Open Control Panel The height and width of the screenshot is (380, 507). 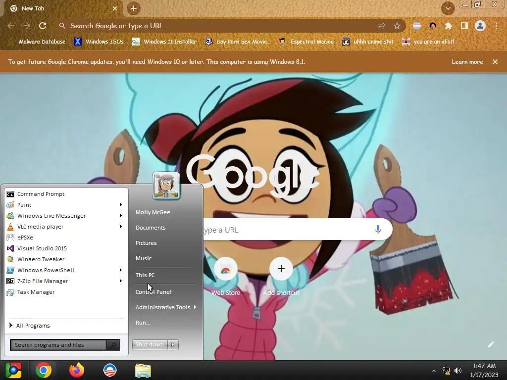[x=153, y=292]
